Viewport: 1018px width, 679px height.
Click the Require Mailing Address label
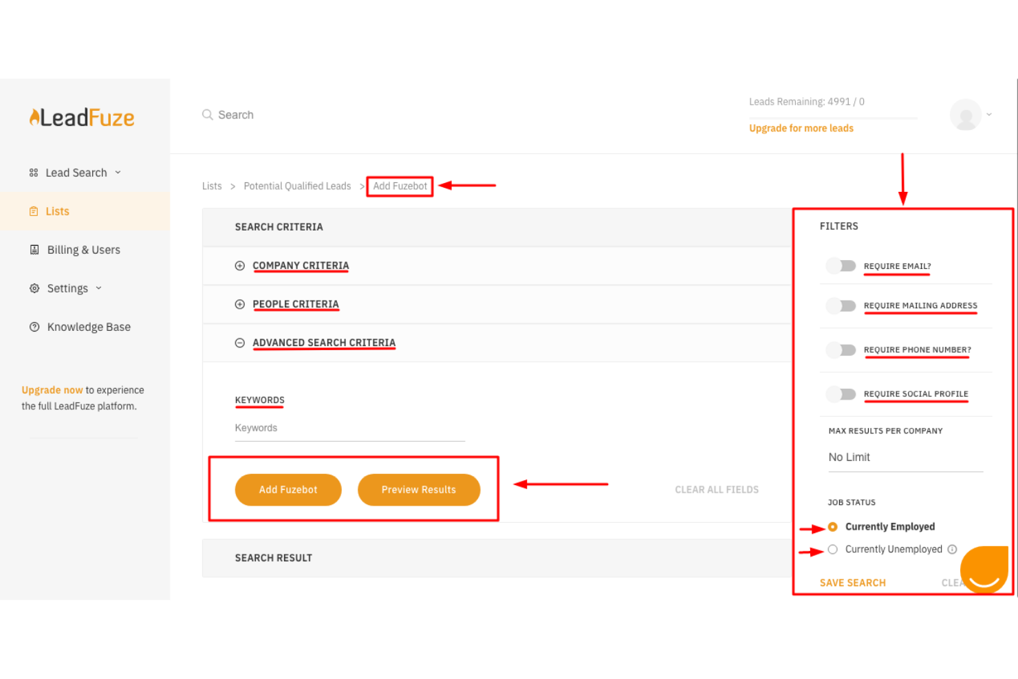(920, 305)
